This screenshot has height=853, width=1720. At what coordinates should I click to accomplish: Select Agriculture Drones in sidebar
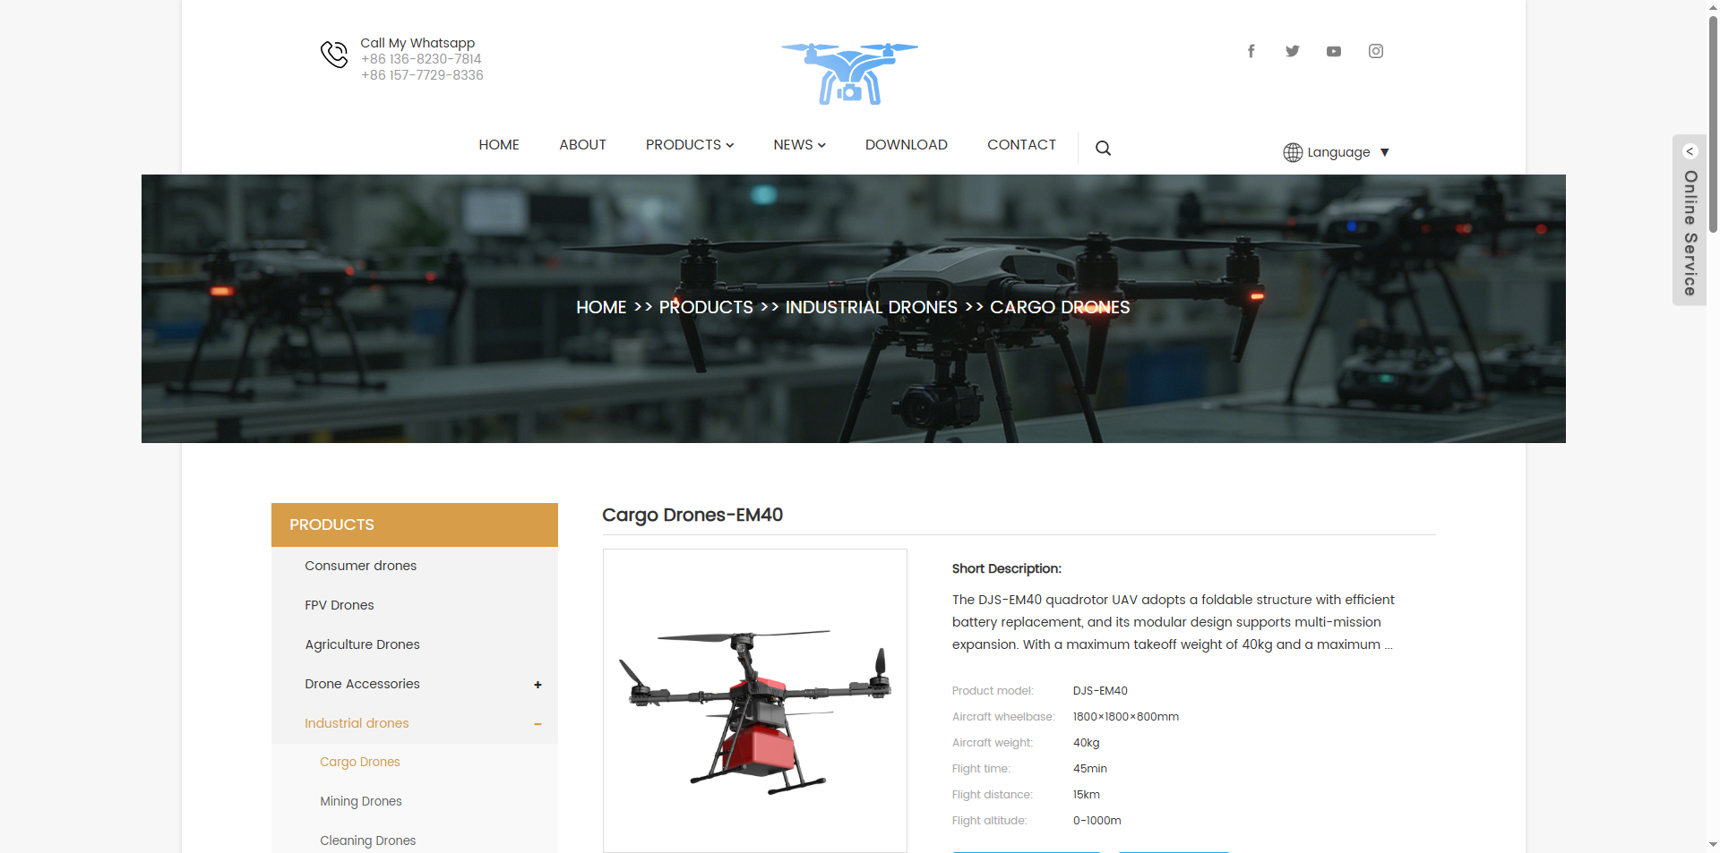(x=362, y=644)
